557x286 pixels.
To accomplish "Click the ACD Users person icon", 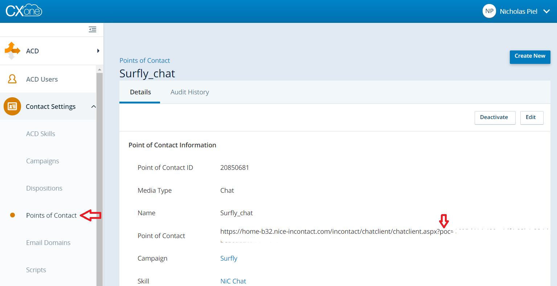I will point(12,79).
